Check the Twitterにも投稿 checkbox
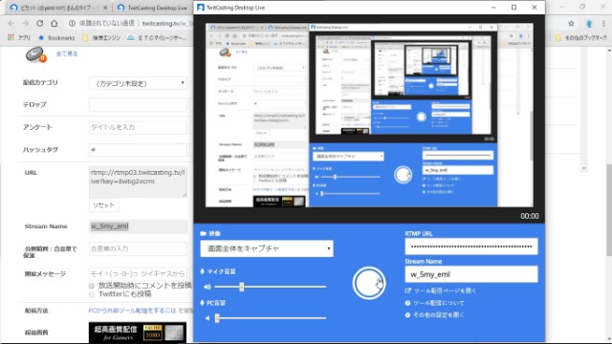 coord(92,294)
